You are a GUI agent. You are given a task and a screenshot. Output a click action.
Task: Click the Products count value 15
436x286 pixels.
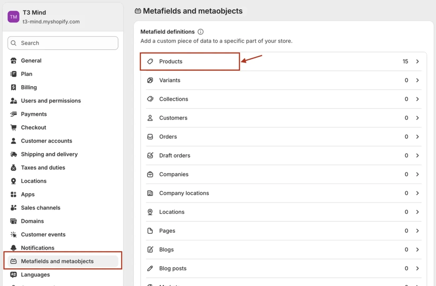405,61
